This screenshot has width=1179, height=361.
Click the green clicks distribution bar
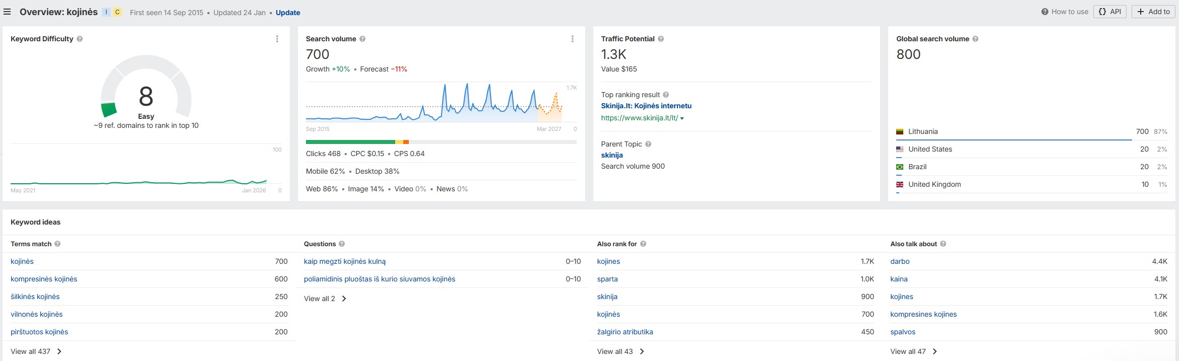point(350,142)
